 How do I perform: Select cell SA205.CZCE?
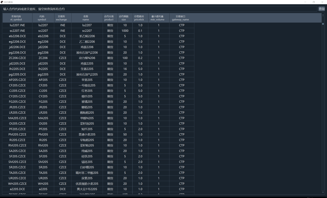pyautogui.click(x=17, y=151)
